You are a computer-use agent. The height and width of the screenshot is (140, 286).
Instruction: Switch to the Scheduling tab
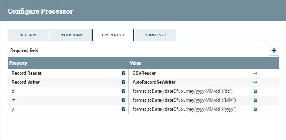point(71,35)
